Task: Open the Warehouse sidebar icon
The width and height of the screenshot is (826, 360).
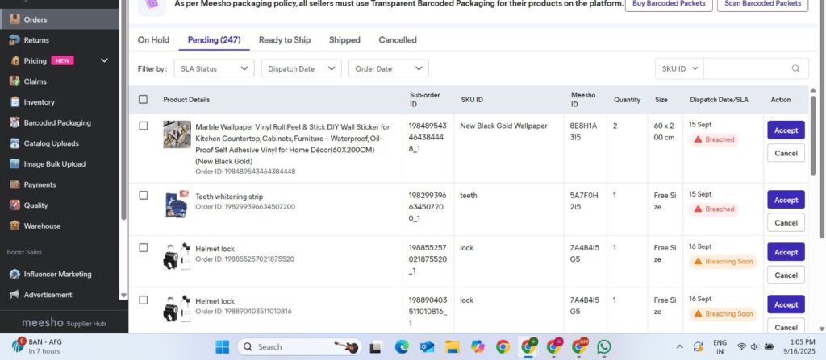Action: pos(15,226)
